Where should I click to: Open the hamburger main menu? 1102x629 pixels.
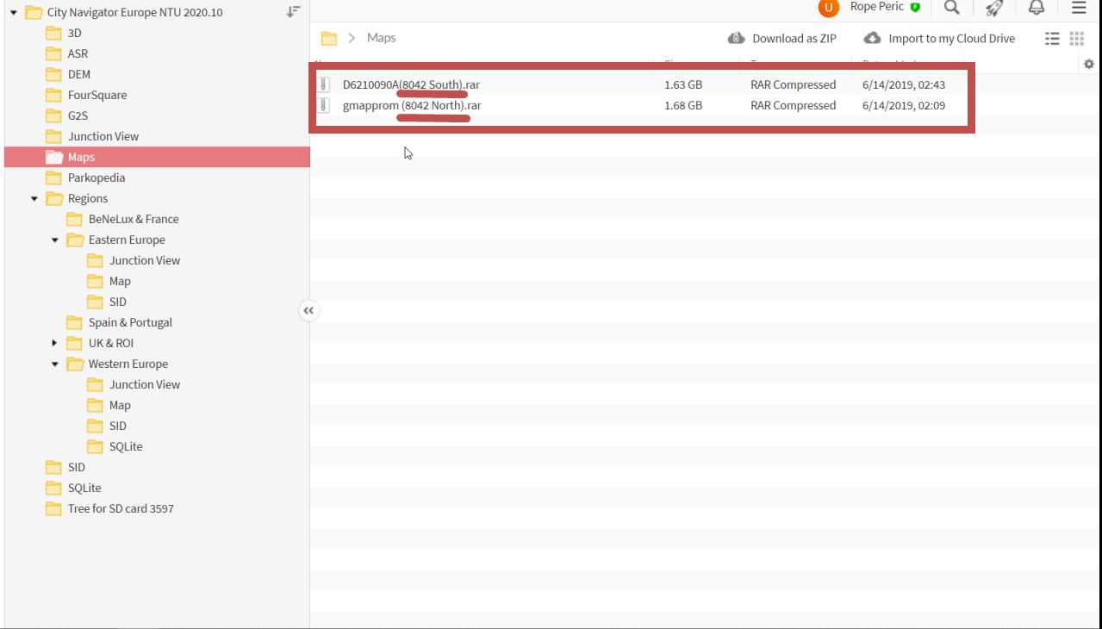coord(1079,8)
